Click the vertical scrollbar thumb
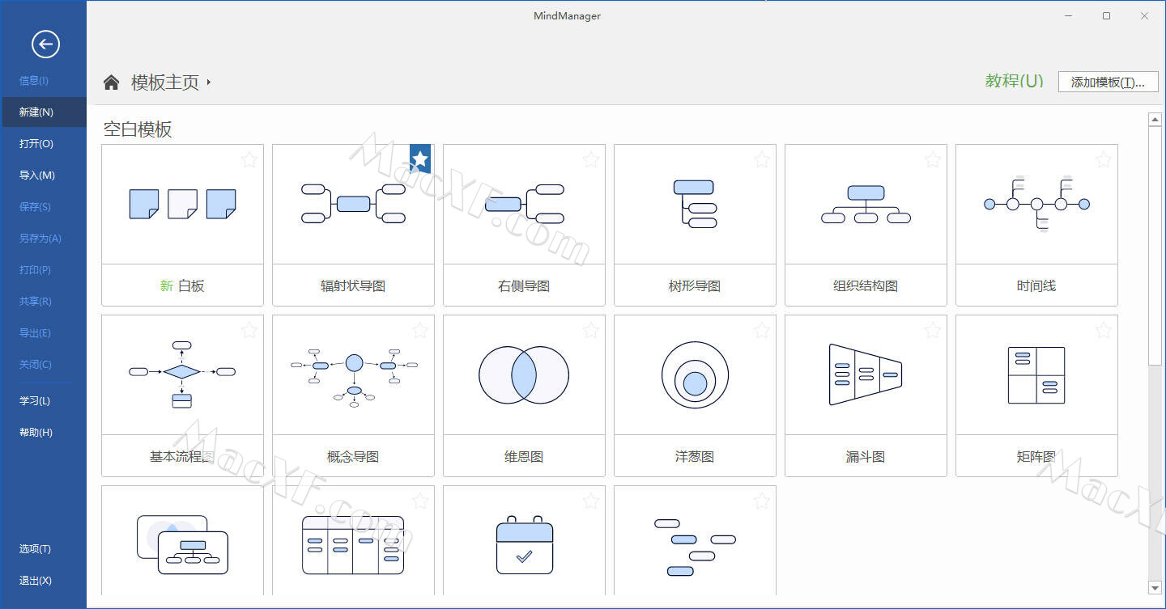1166x609 pixels. tap(1155, 246)
